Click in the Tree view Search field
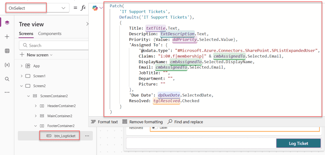The image size is (325, 155). pos(54,45)
